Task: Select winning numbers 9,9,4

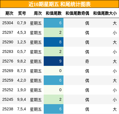Action: pyautogui.click(x=21, y=100)
